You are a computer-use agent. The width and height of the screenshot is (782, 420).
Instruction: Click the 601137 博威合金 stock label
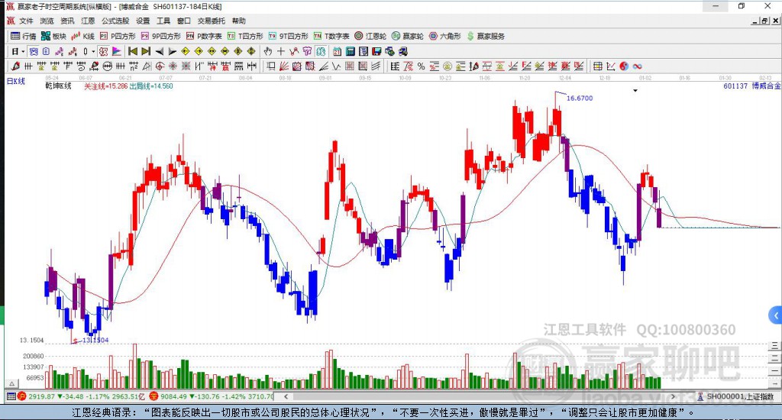click(751, 86)
